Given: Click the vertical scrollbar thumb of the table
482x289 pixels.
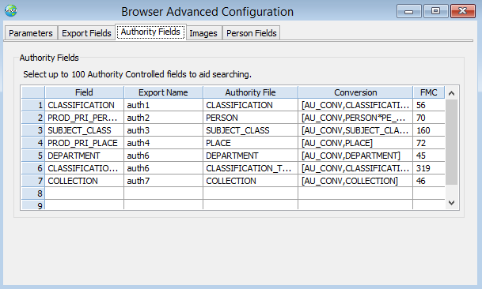Looking at the screenshot, I should 451,142.
